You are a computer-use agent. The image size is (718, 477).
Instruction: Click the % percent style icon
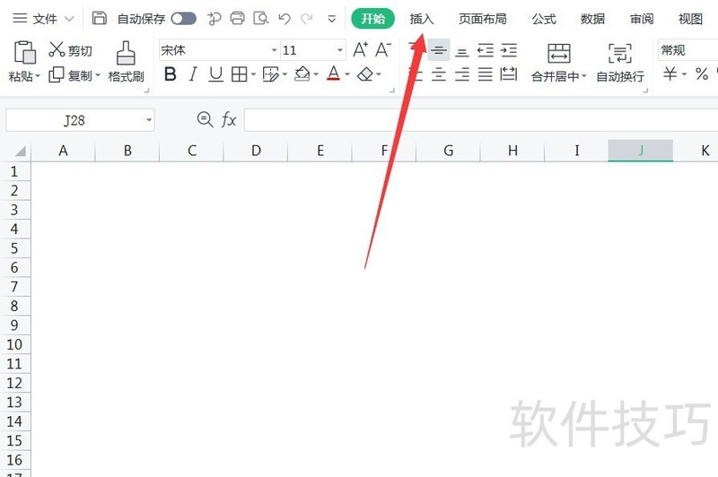[702, 74]
